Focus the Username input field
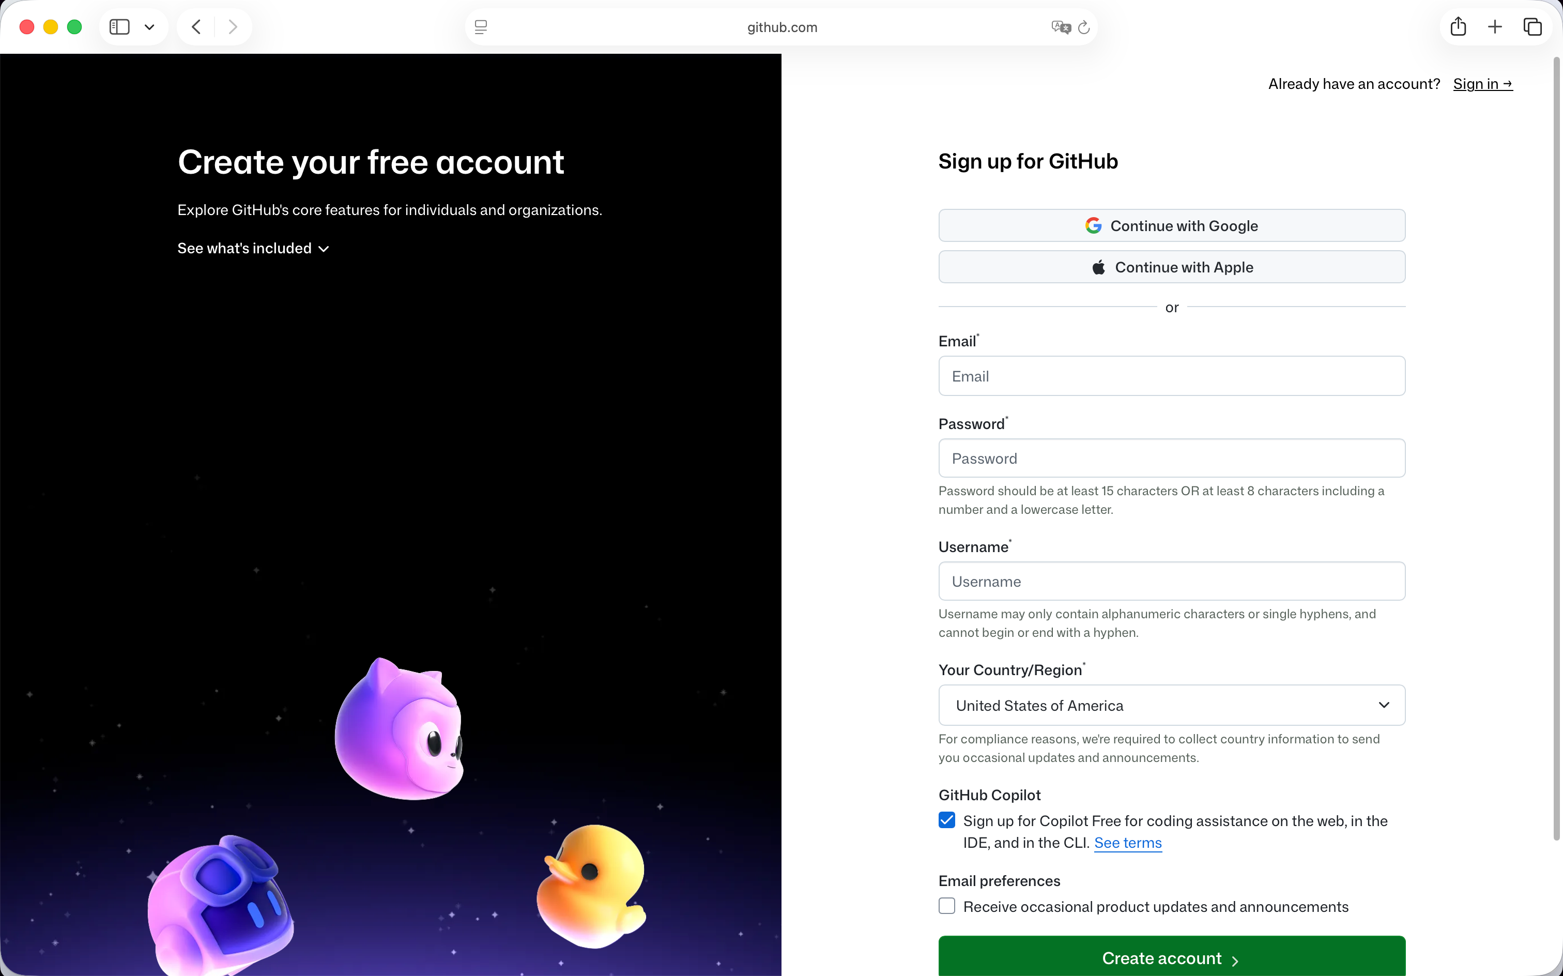The image size is (1563, 976). point(1172,581)
